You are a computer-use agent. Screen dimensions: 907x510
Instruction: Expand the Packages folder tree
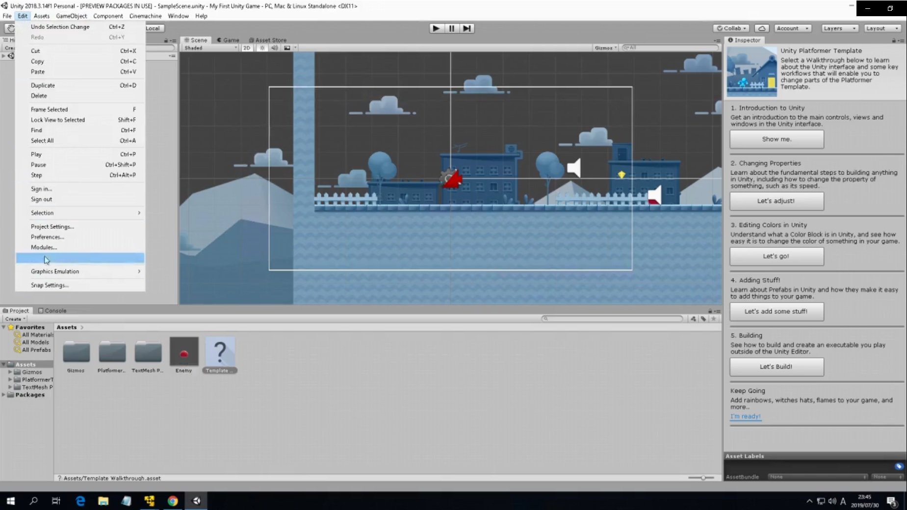[x=4, y=395]
